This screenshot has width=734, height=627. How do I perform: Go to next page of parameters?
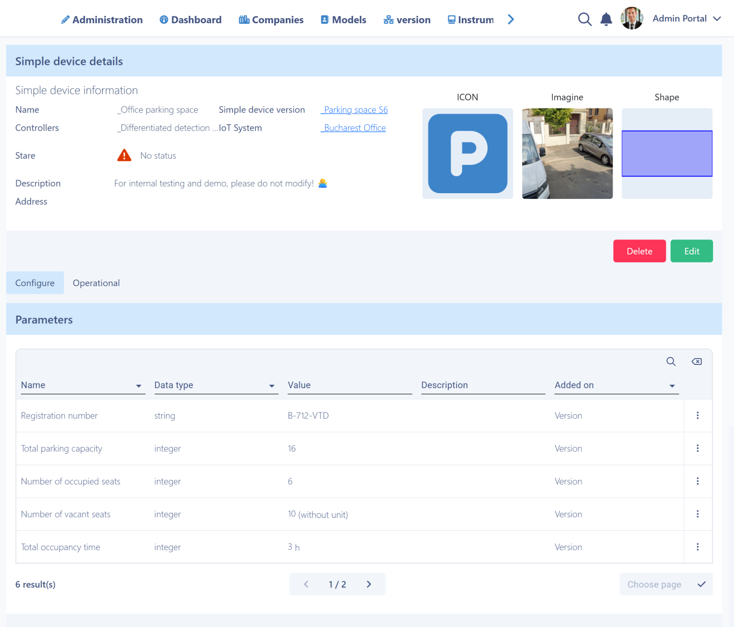pyautogui.click(x=369, y=584)
